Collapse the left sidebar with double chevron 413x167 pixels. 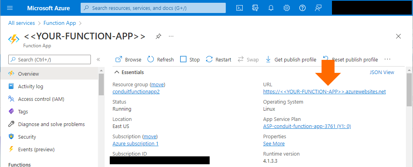98,59
